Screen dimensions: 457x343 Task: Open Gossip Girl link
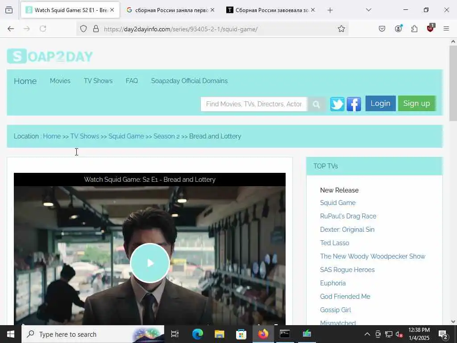point(336,310)
